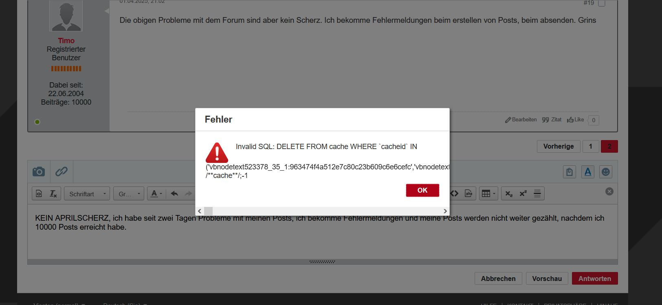Insert a code block with the angle-brackets icon
This screenshot has width=662, height=305.
(455, 193)
